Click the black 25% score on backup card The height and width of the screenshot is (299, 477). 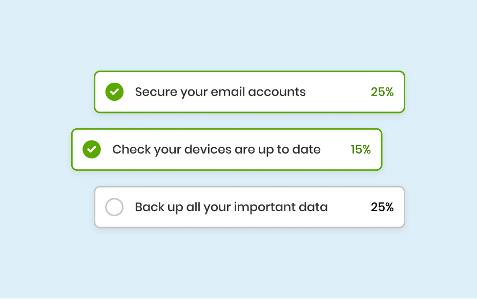tap(382, 207)
